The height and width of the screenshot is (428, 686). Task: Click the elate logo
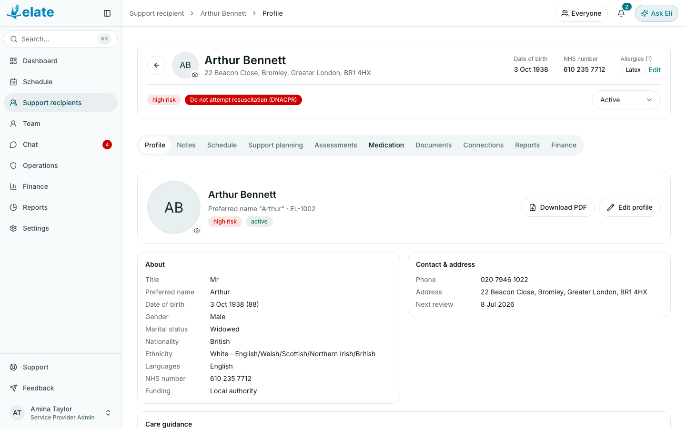pyautogui.click(x=30, y=12)
